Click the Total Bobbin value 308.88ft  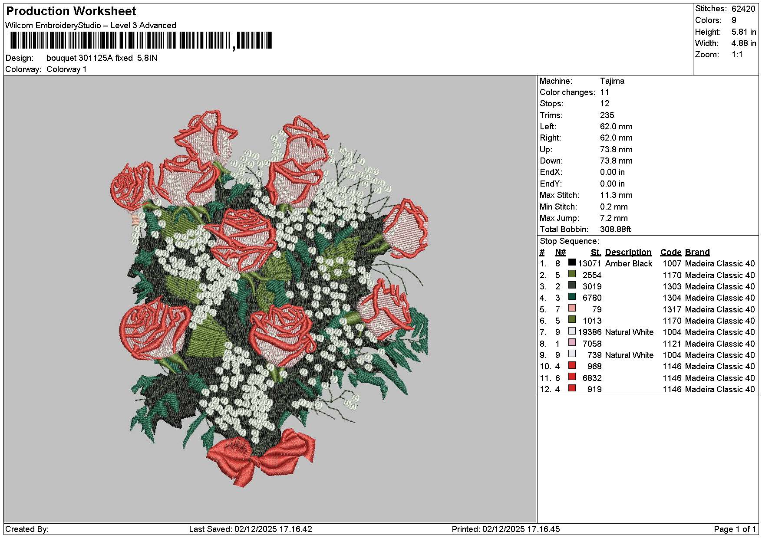(x=615, y=230)
